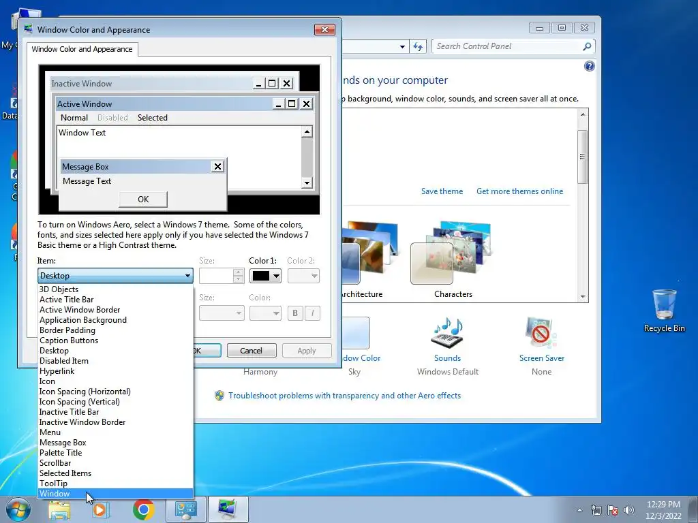Click the preview window scroll up arrow

point(307,131)
